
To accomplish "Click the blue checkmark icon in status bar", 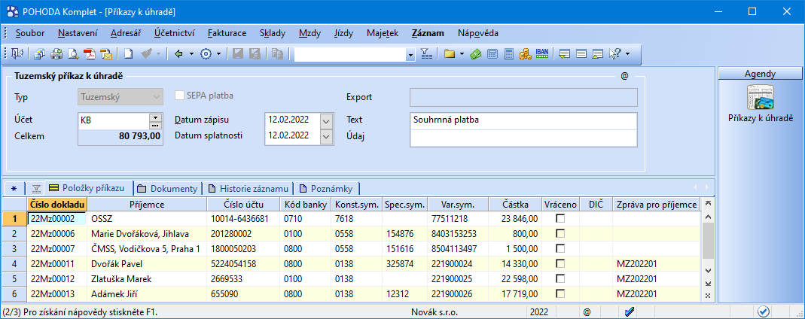I will (630, 311).
